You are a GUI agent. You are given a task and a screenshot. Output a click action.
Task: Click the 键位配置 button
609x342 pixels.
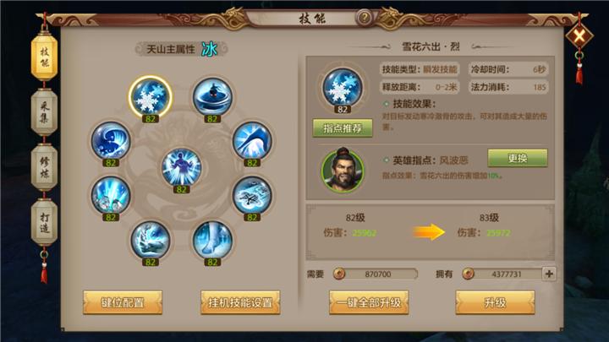[123, 302]
